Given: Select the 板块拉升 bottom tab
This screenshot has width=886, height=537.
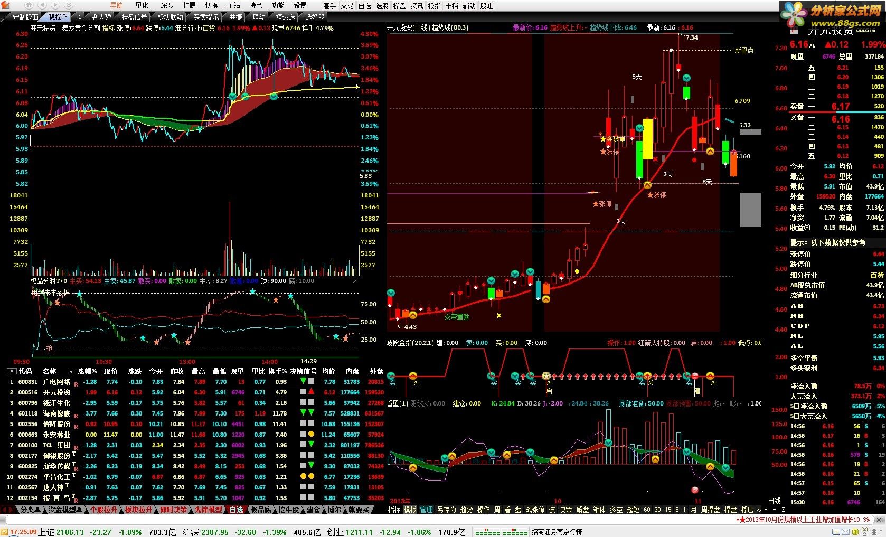Looking at the screenshot, I should 139,510.
